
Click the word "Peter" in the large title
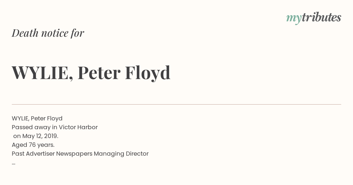(x=99, y=73)
